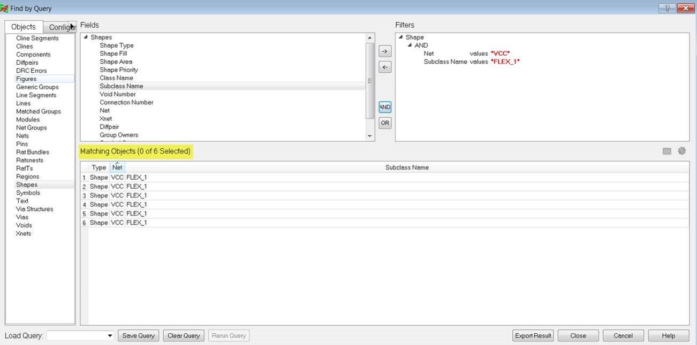Image resolution: width=697 pixels, height=345 pixels.
Task: Select Net Groups object type
Action: pos(32,128)
